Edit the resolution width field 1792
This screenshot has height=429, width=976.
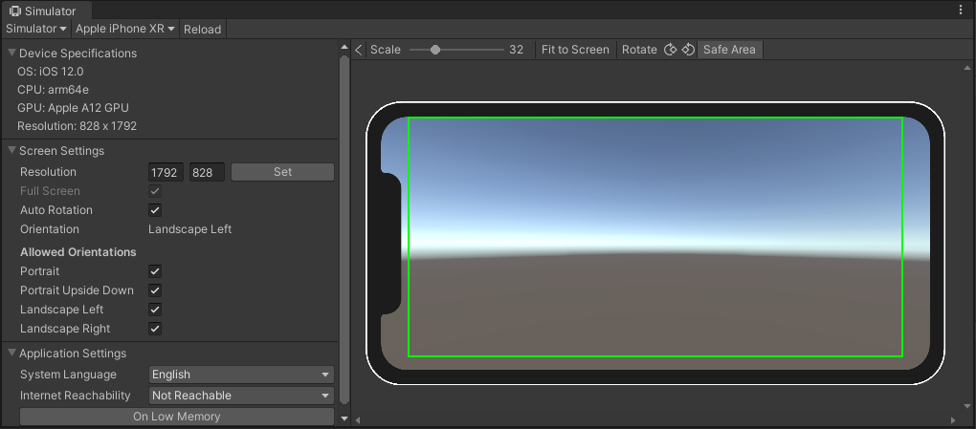coord(166,172)
